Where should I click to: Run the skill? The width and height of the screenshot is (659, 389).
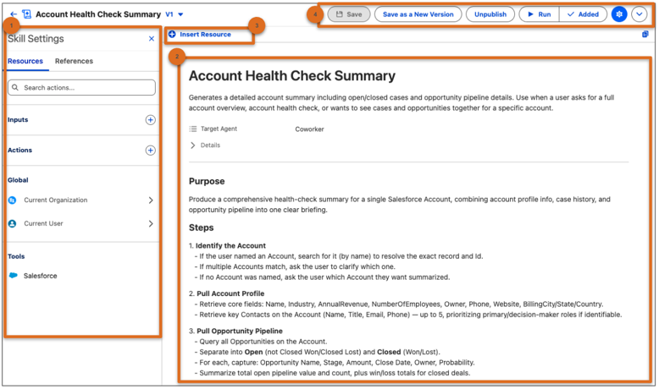[540, 14]
